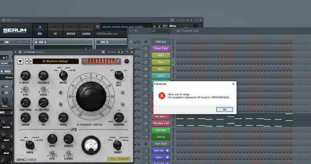Click the Low-Pass filter knob
The width and height of the screenshot is (311, 164).
(x=43, y=103)
